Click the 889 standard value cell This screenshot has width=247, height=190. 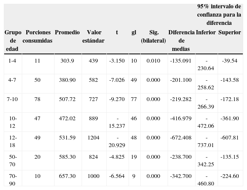point(93,118)
